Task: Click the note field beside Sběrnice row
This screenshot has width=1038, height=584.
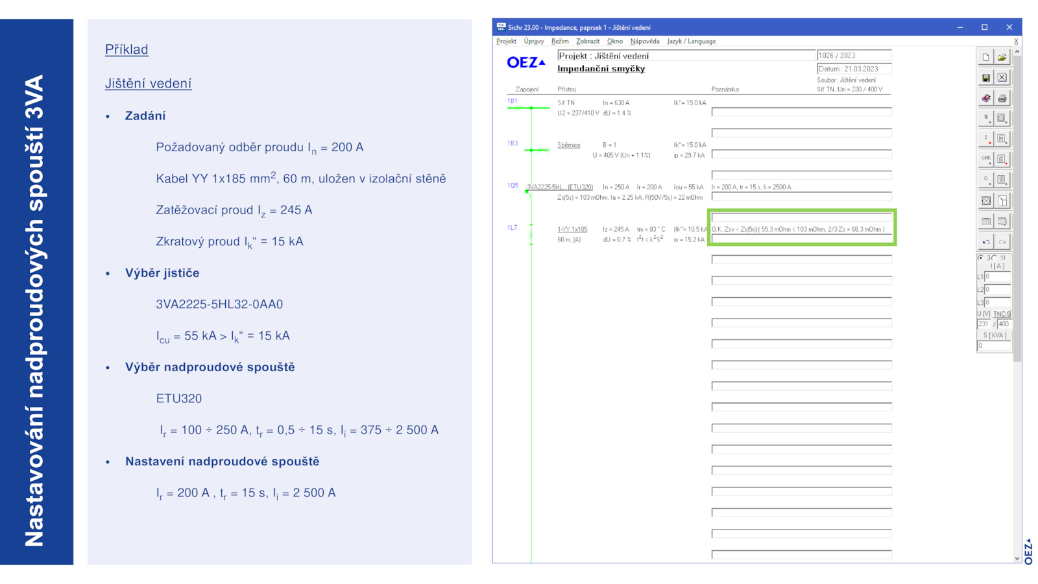Action: pyautogui.click(x=801, y=154)
